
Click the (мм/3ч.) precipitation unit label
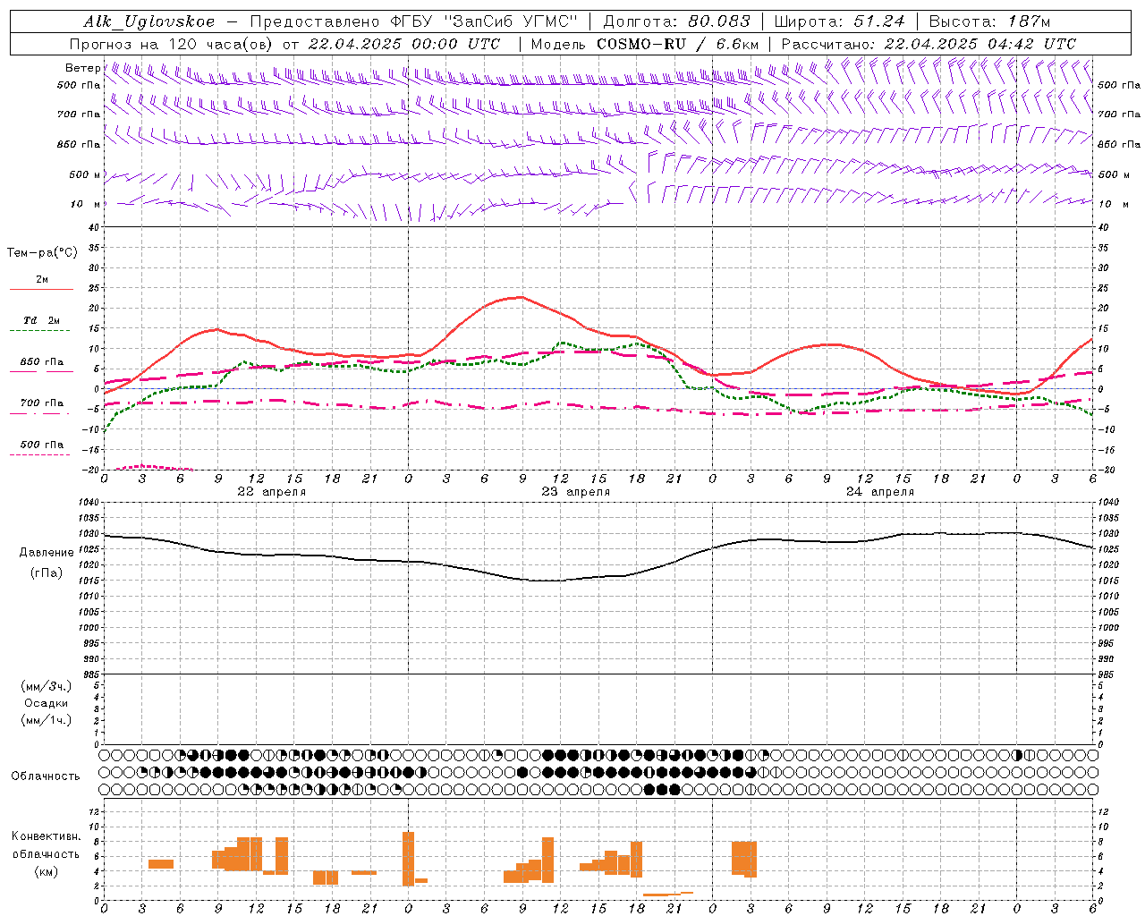(x=47, y=686)
